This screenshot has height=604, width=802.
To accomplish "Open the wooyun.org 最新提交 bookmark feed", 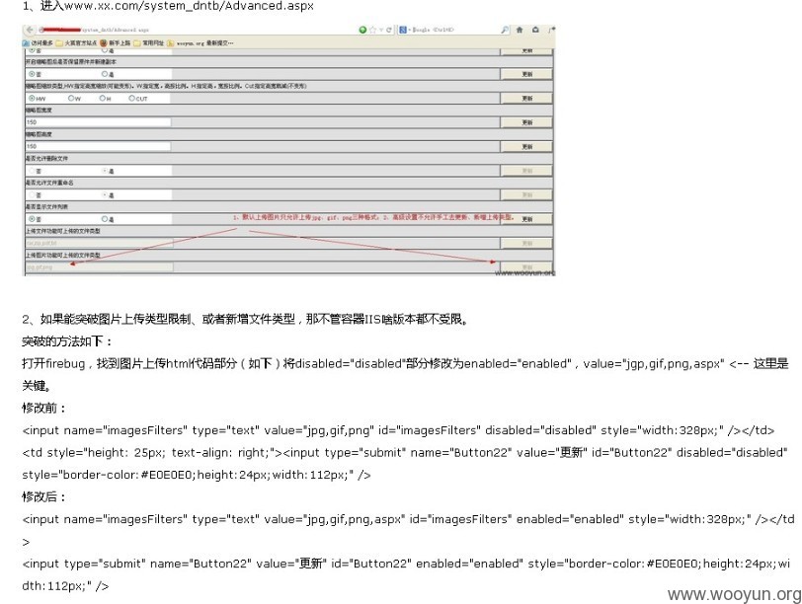I will pos(200,43).
